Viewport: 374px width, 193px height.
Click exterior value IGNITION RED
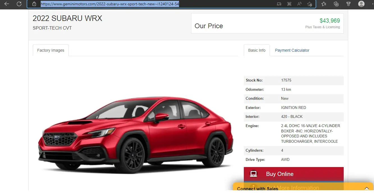click(x=293, y=108)
